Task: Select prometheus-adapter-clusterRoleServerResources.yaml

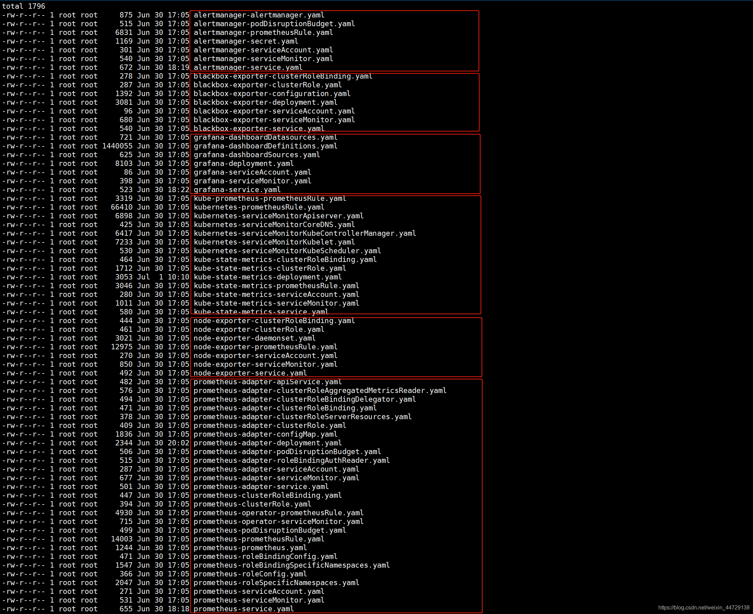Action: click(302, 416)
